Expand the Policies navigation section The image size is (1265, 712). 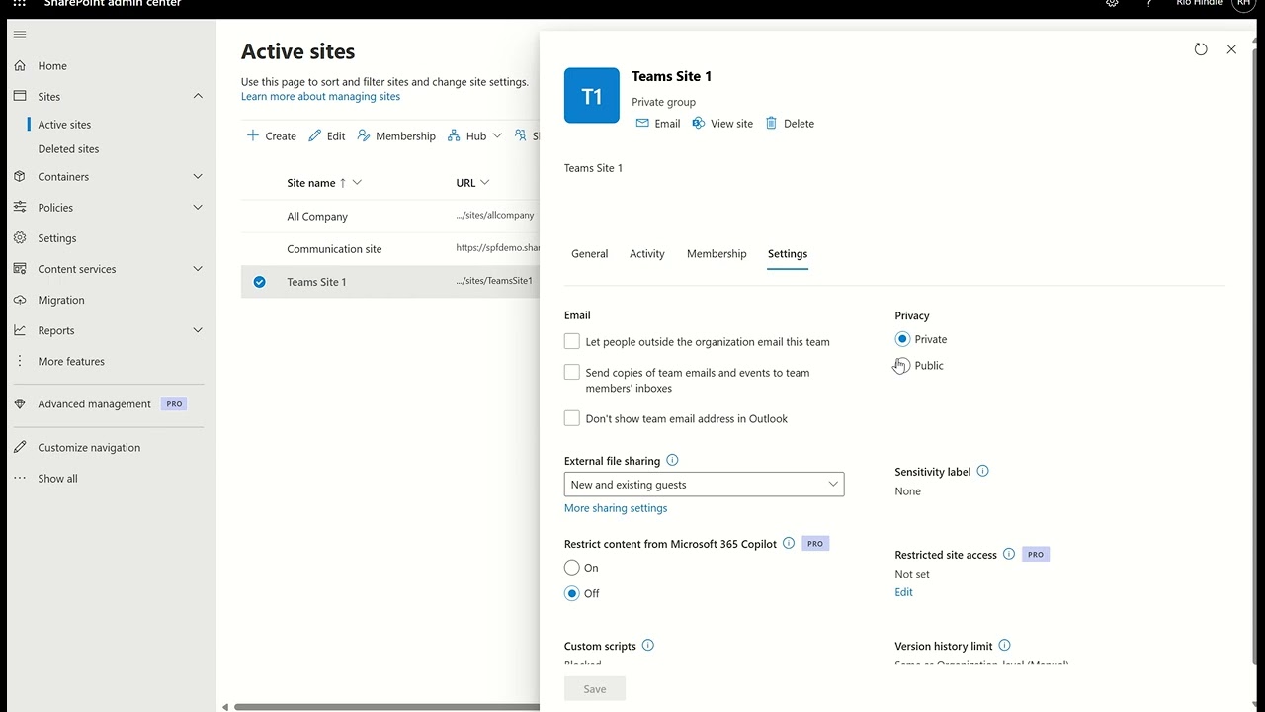(x=198, y=208)
